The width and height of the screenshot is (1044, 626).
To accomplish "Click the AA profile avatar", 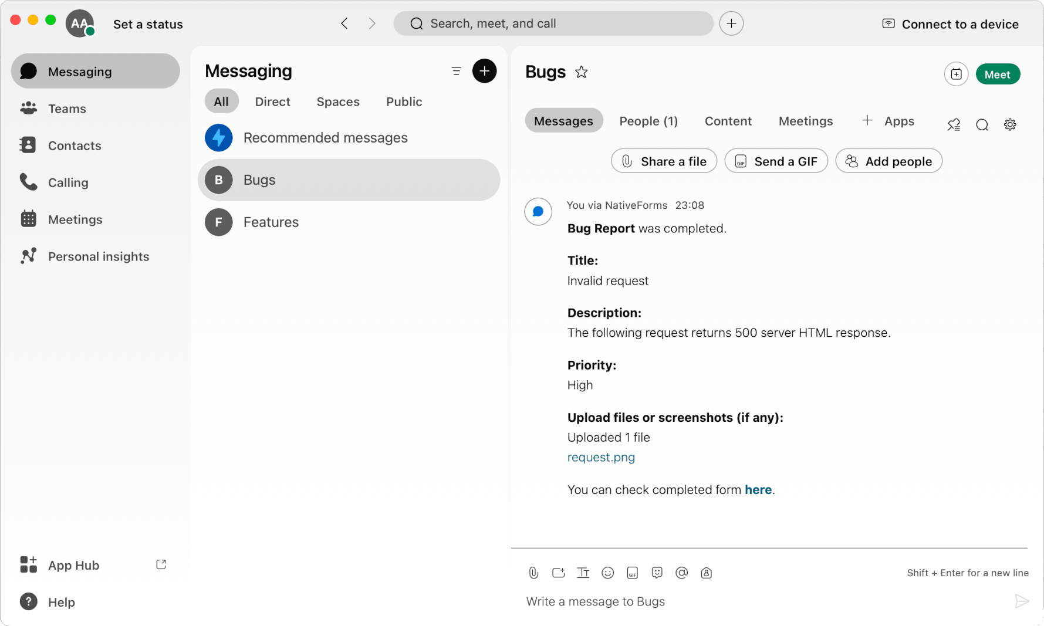I will [80, 24].
